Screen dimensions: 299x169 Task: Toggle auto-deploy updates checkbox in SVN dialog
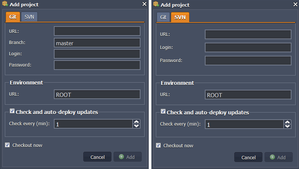pyautogui.click(x=163, y=111)
